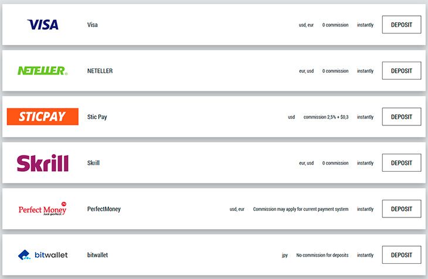Click the Stic Pay commission 2,5% text

pyautogui.click(x=326, y=117)
